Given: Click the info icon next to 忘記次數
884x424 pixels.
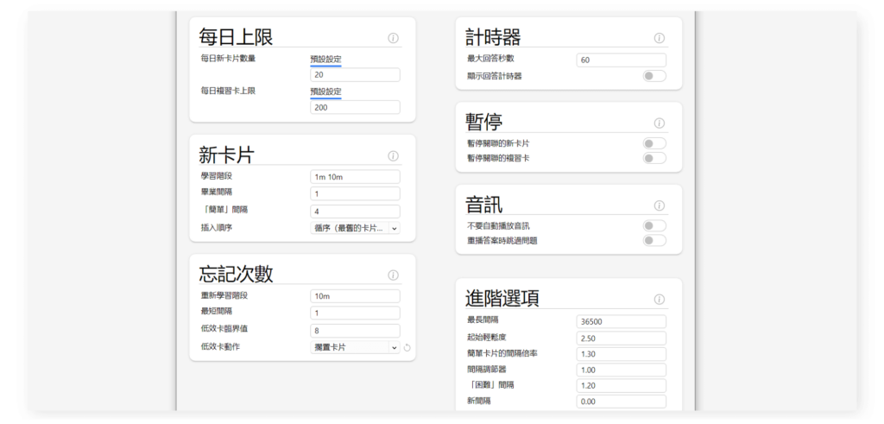Looking at the screenshot, I should click(393, 275).
